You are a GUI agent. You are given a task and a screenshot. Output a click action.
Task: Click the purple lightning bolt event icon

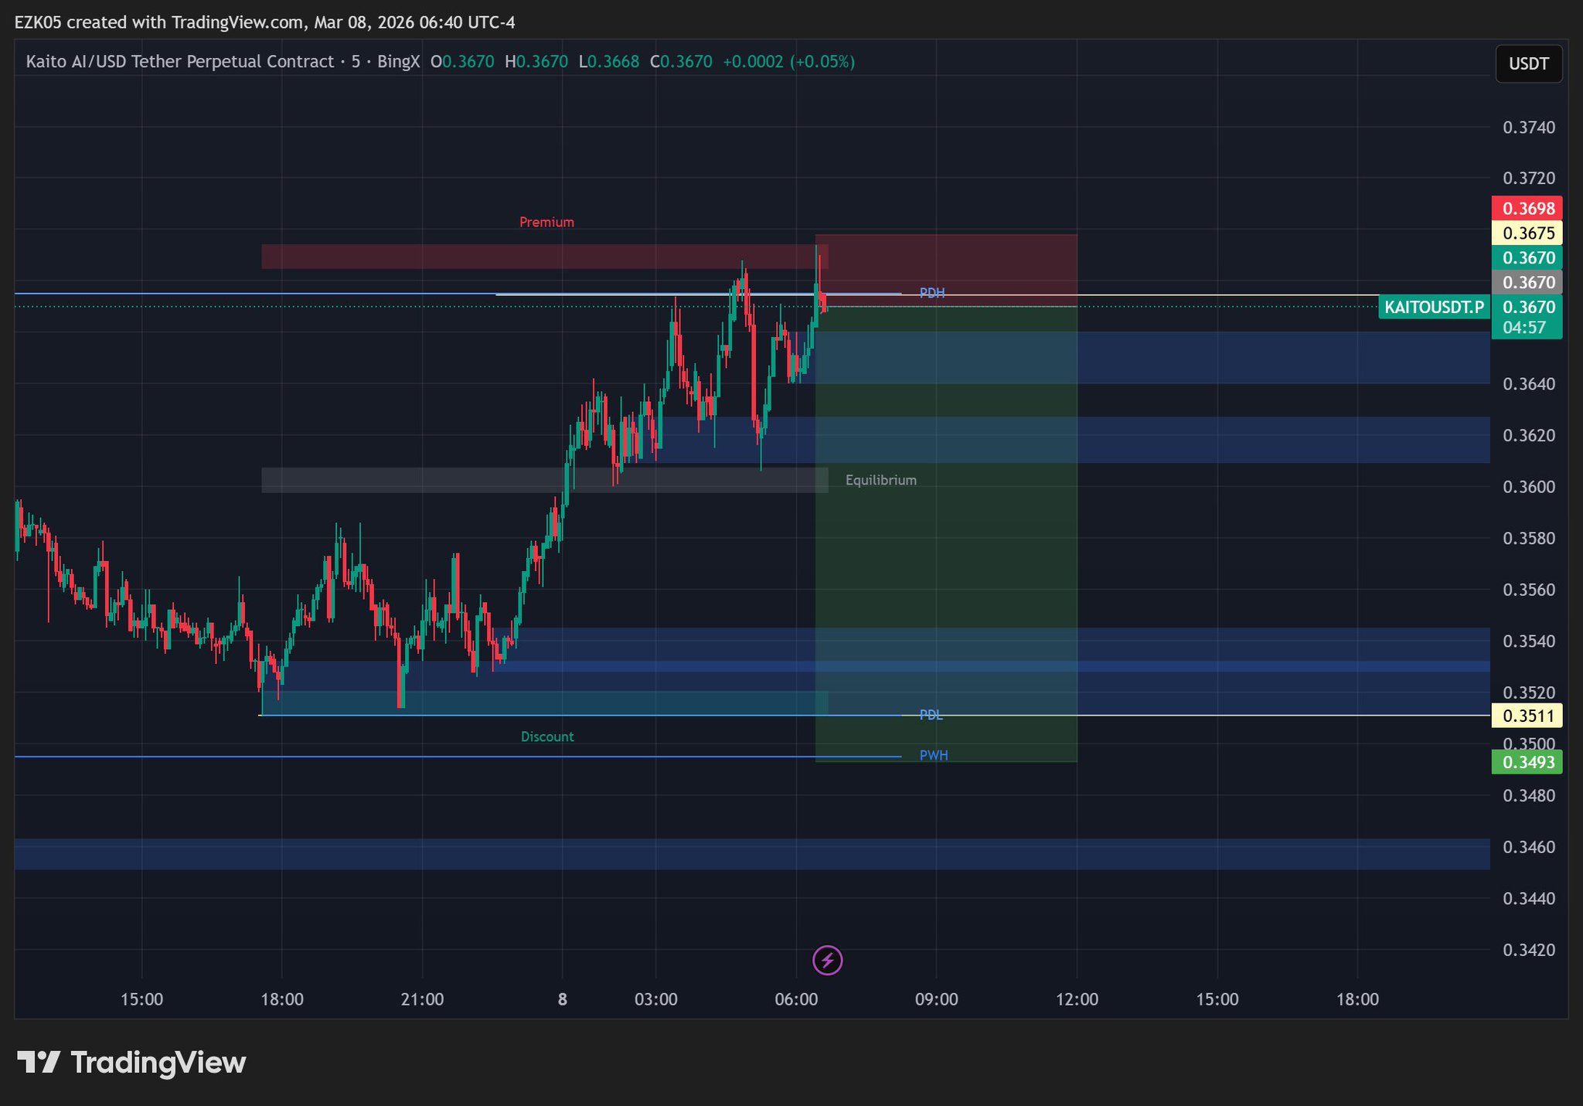coord(827,961)
